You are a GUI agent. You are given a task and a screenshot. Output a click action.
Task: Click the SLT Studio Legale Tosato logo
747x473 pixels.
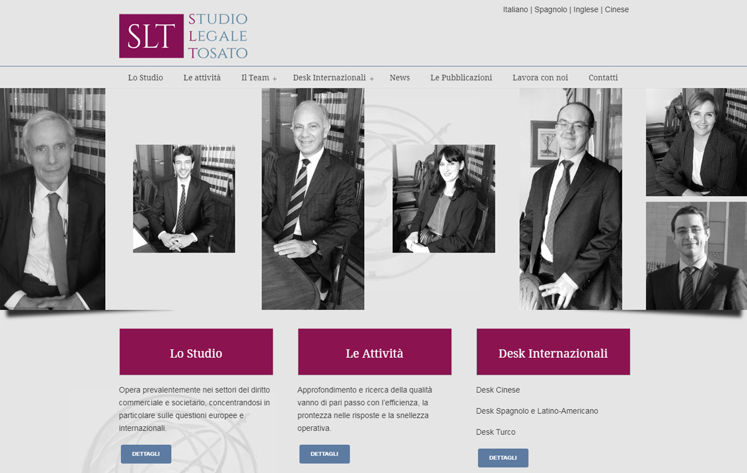click(184, 36)
